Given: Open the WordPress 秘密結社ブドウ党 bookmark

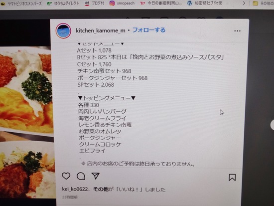Looking at the screenshot, I should (205, 3).
